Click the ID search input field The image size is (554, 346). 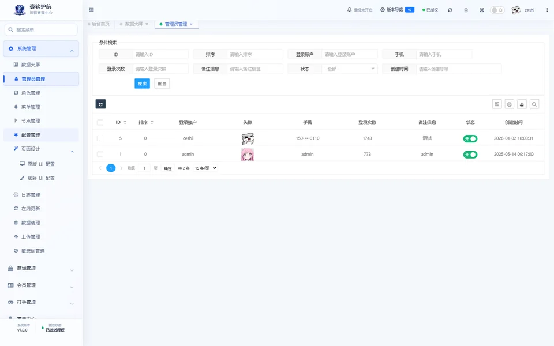point(160,54)
